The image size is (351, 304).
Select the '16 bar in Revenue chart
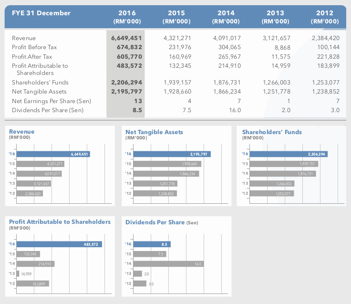53,154
